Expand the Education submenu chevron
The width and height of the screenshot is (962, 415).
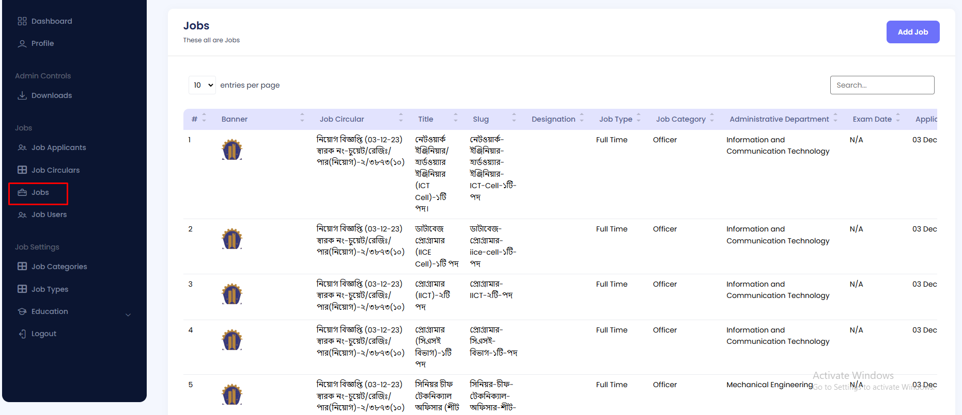tap(128, 314)
